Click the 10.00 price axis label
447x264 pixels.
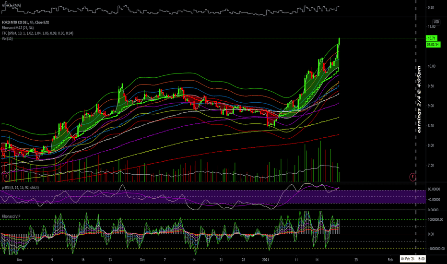[x=432, y=66]
